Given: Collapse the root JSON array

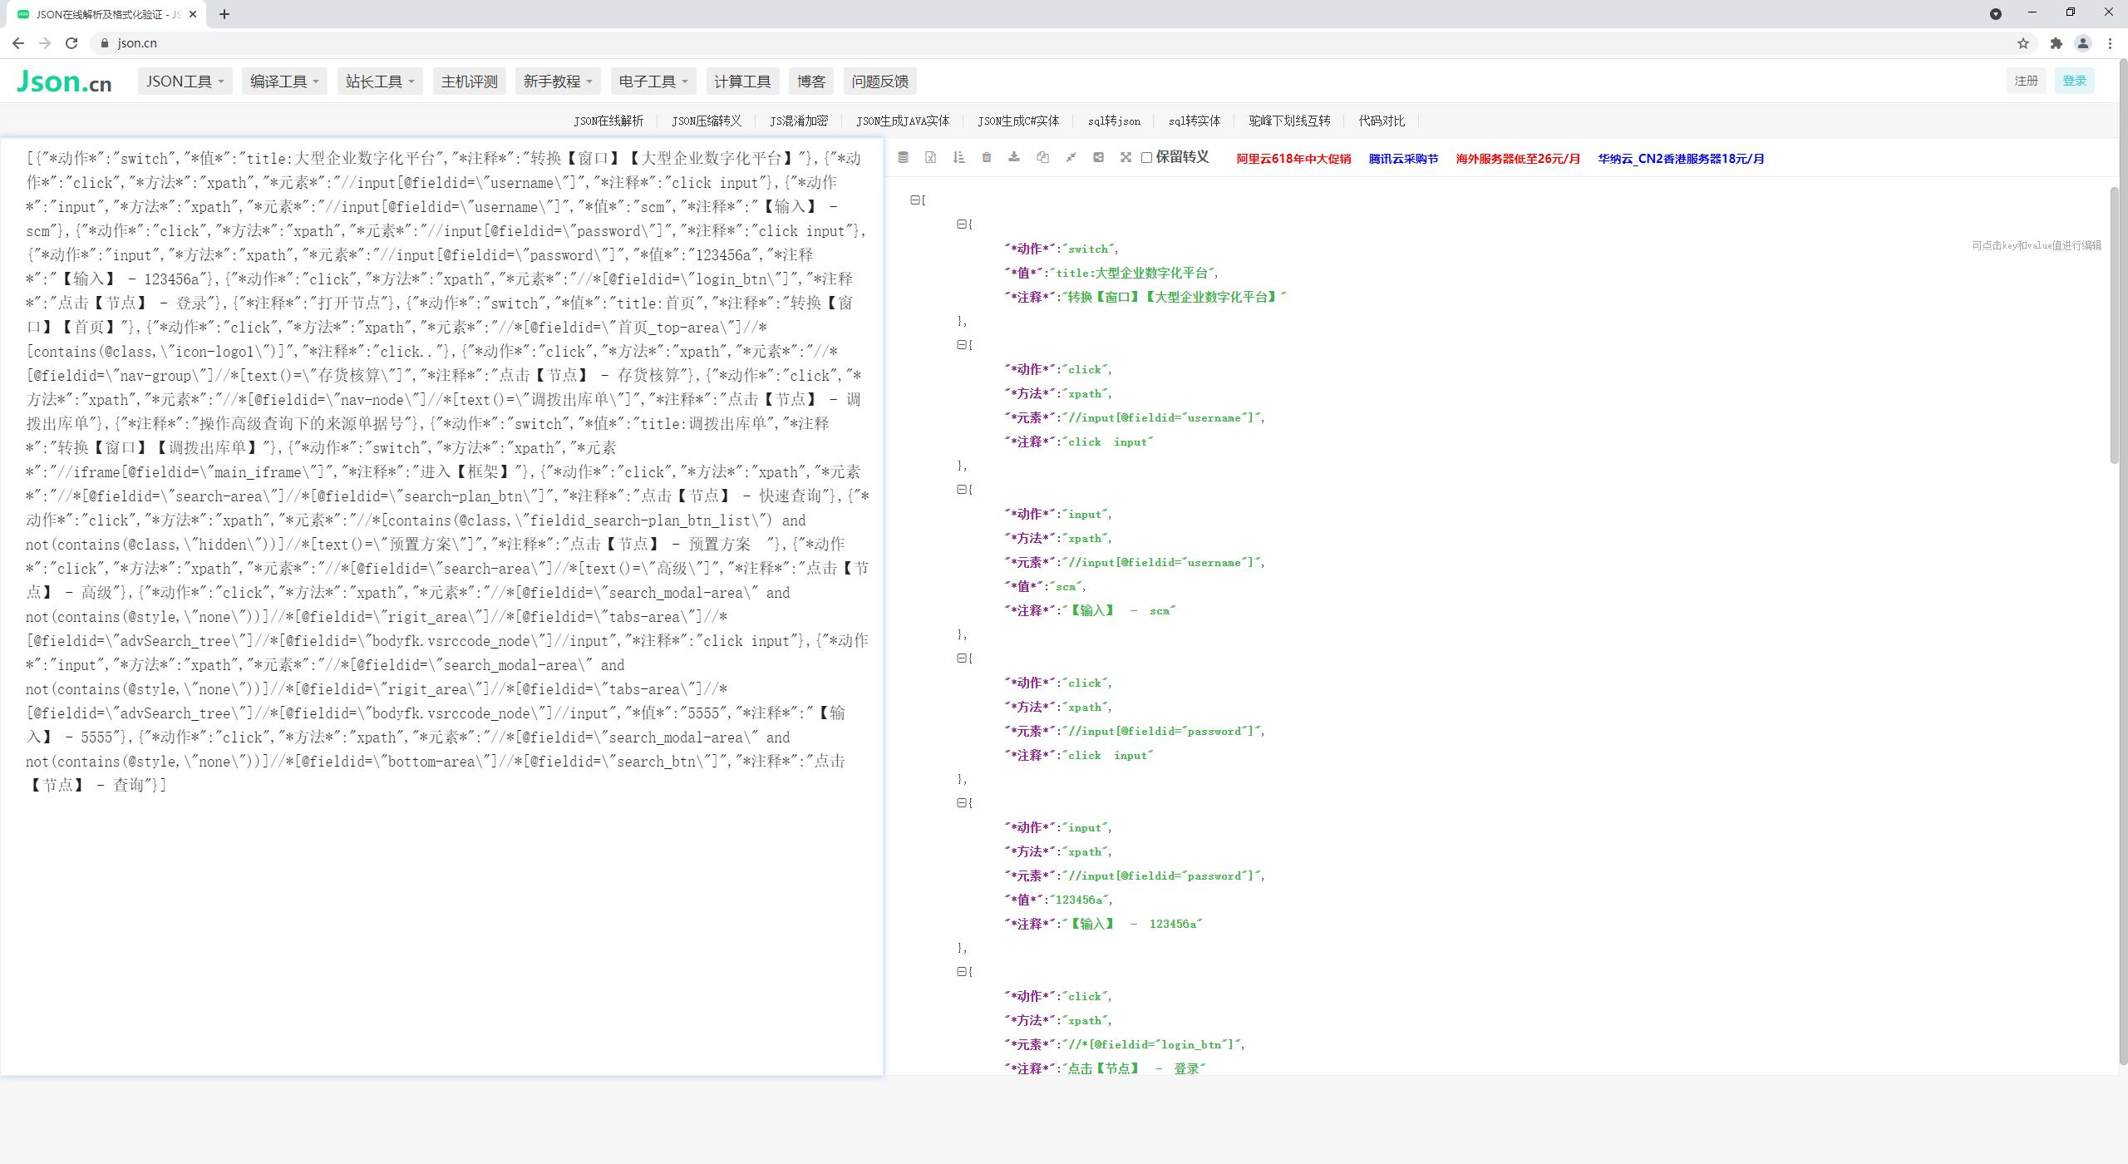Looking at the screenshot, I should pos(914,200).
